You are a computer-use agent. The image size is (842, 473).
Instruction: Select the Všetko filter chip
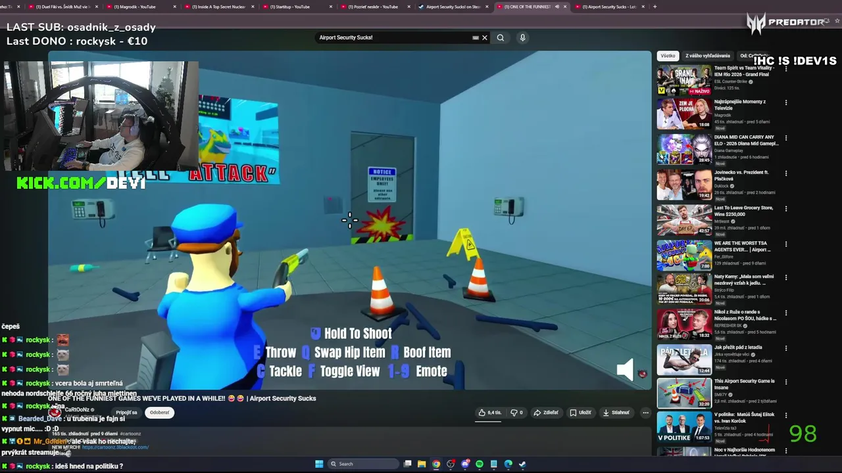[668, 56]
